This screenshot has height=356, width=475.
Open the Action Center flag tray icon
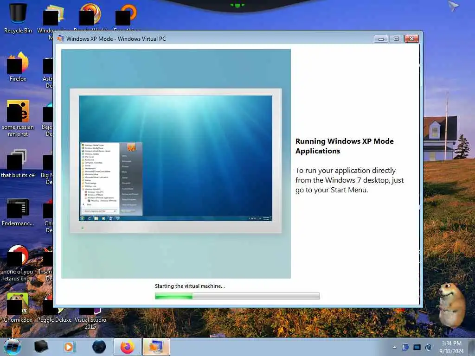tap(405, 347)
